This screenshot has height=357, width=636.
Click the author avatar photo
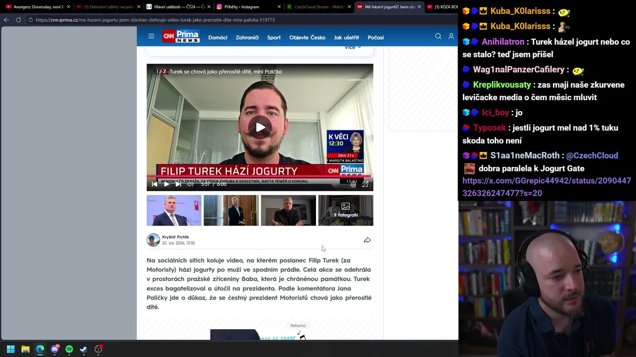(x=153, y=240)
